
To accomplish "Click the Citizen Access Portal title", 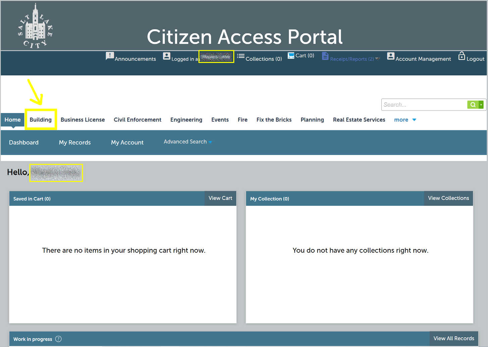I will pyautogui.click(x=244, y=37).
